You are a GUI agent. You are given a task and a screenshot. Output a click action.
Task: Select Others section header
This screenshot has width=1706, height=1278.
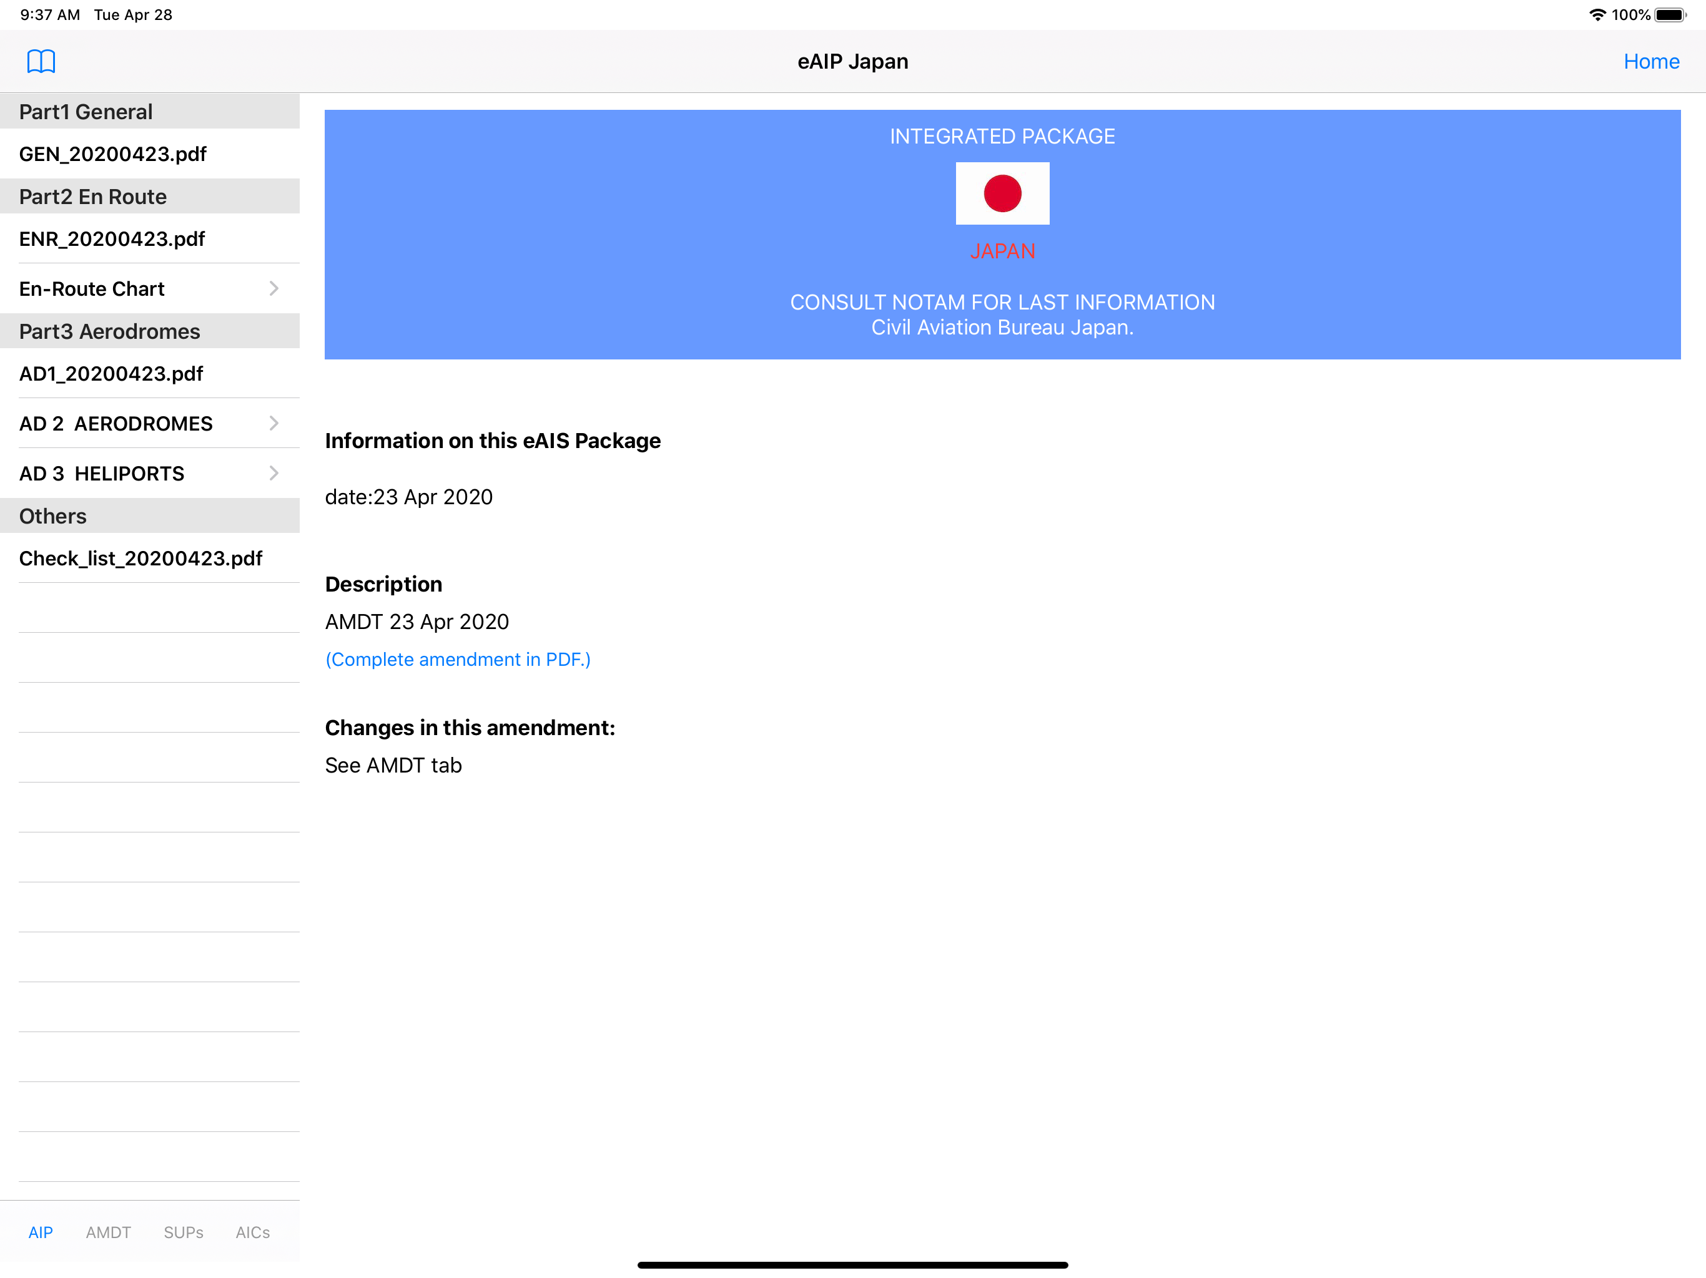point(150,517)
